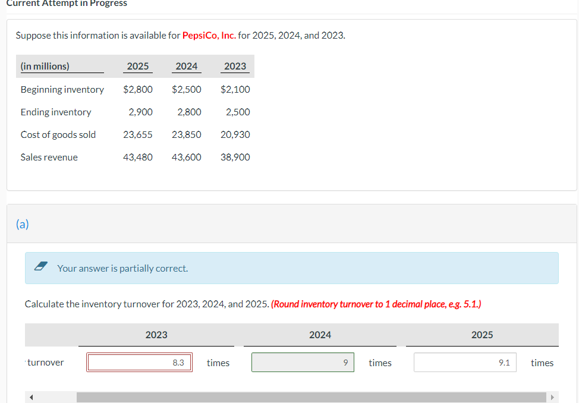Click the right arrow of horizontal scrollbar
The image size is (579, 403).
(552, 398)
